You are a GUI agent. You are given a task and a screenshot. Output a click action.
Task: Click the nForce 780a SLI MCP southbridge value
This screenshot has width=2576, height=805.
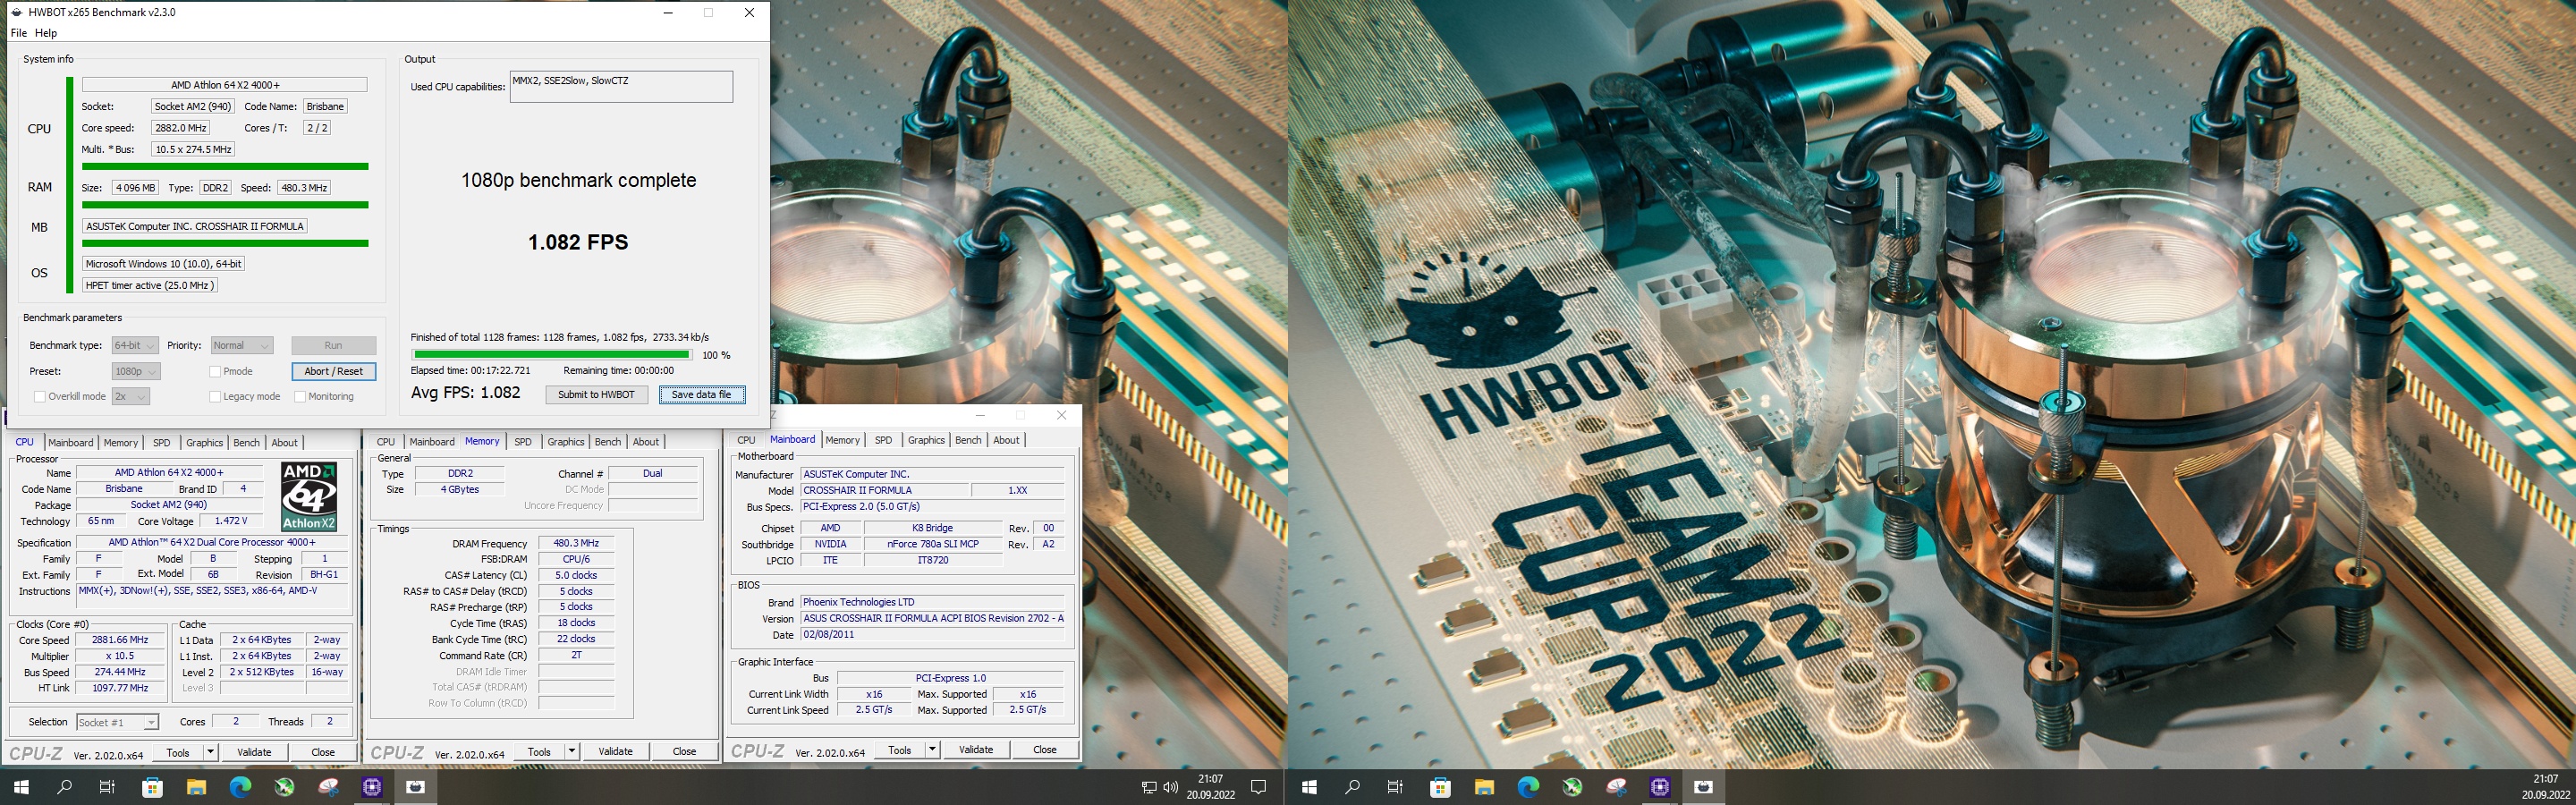tap(933, 544)
